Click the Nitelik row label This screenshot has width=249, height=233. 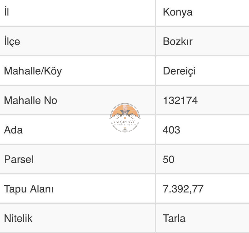click(x=18, y=218)
